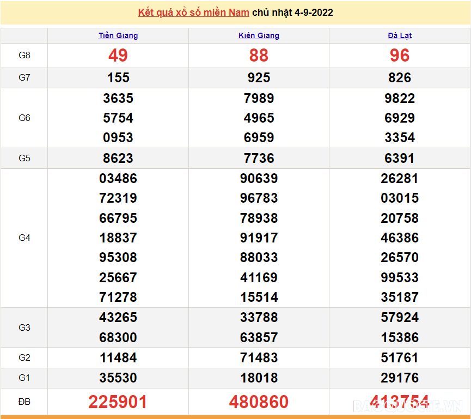Click the G6 row label
This screenshot has height=419, width=471.
(x=25, y=118)
